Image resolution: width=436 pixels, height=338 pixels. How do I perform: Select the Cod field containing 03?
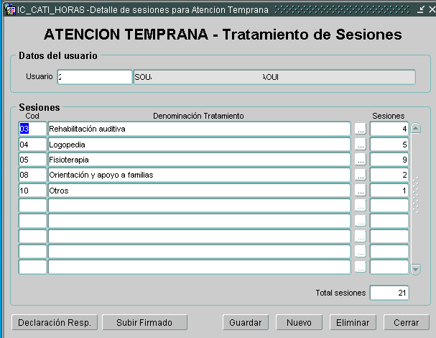(32, 129)
